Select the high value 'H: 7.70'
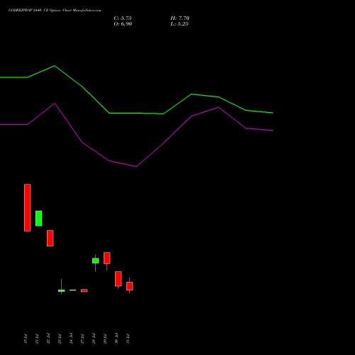 tap(180, 18)
